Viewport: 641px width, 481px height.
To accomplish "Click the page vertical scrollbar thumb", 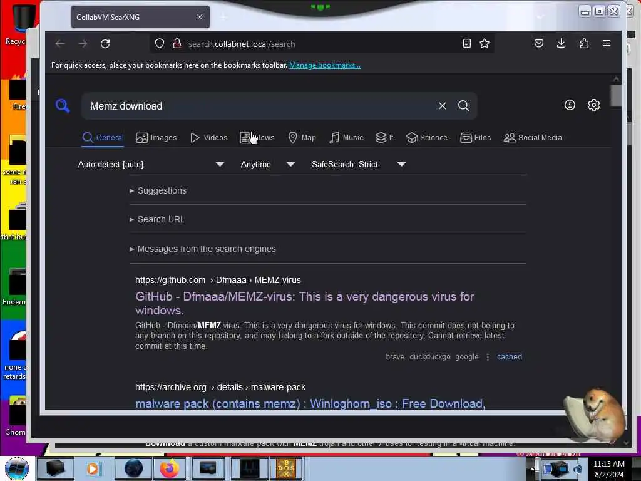I will click(616, 95).
